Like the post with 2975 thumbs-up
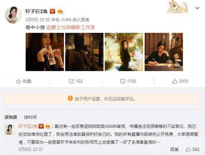This screenshot has width=205, height=155. [175, 81]
